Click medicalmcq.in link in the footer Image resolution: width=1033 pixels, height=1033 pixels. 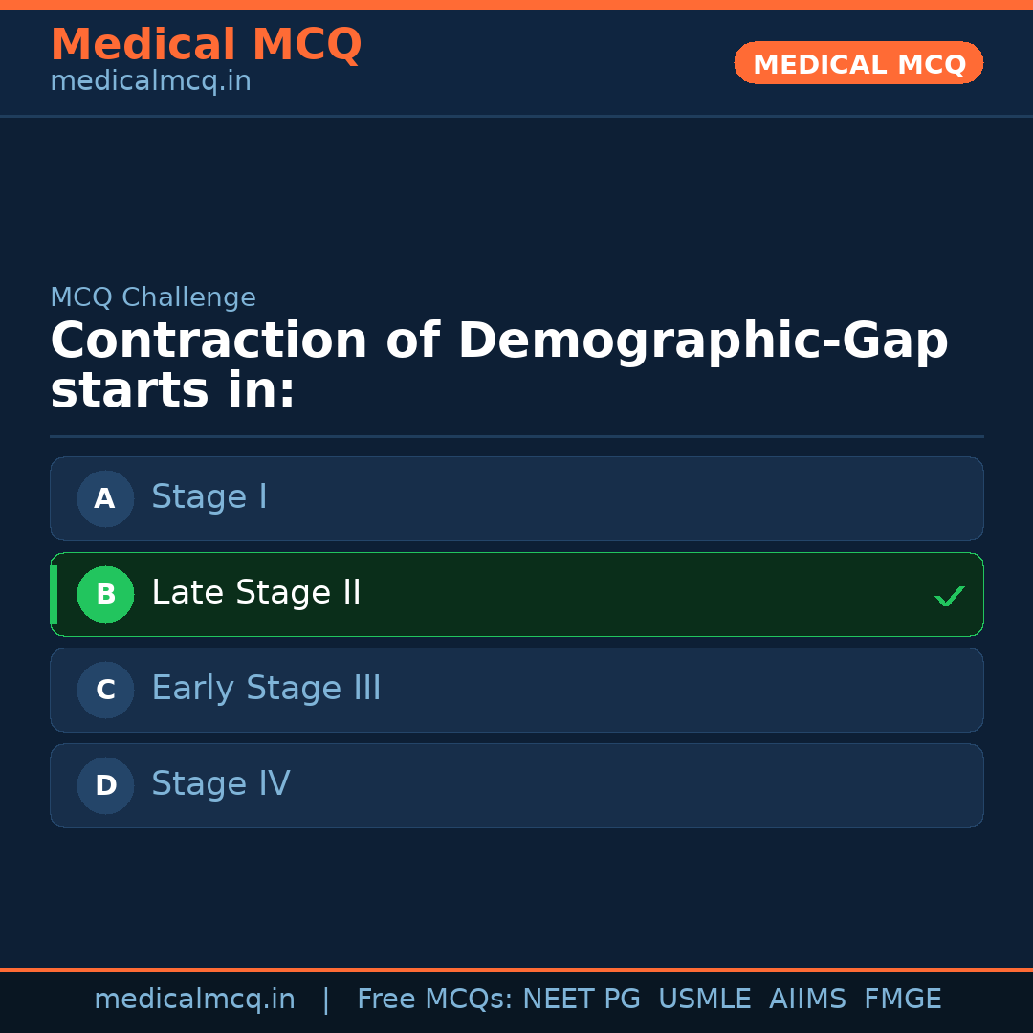point(194,1000)
